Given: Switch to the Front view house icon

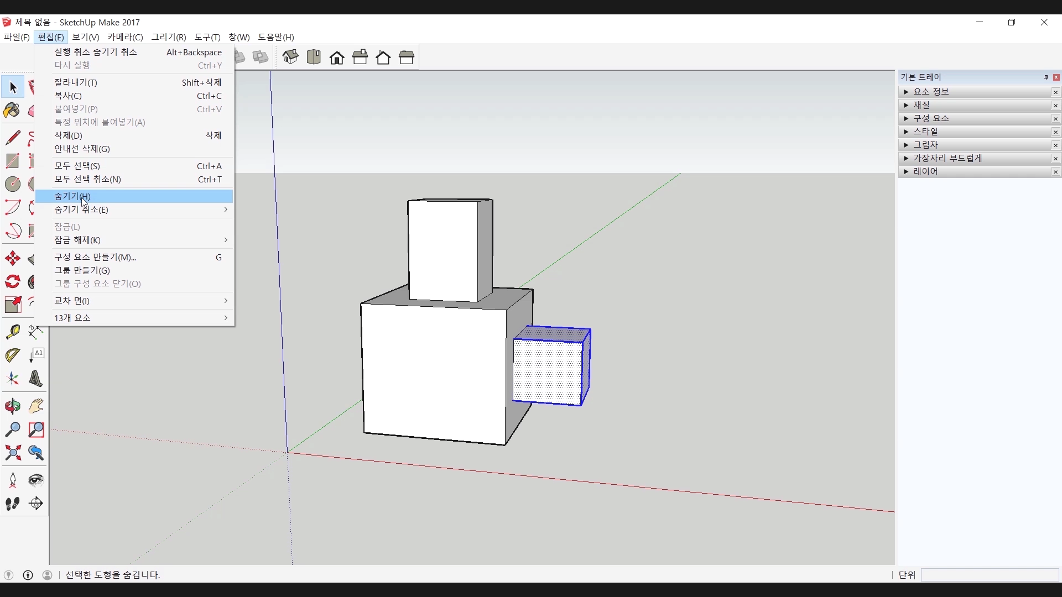Looking at the screenshot, I should (x=337, y=57).
